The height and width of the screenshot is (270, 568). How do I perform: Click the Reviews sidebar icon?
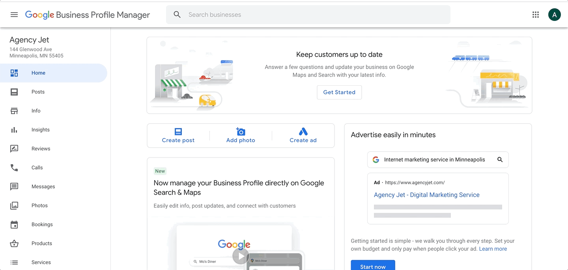click(14, 149)
